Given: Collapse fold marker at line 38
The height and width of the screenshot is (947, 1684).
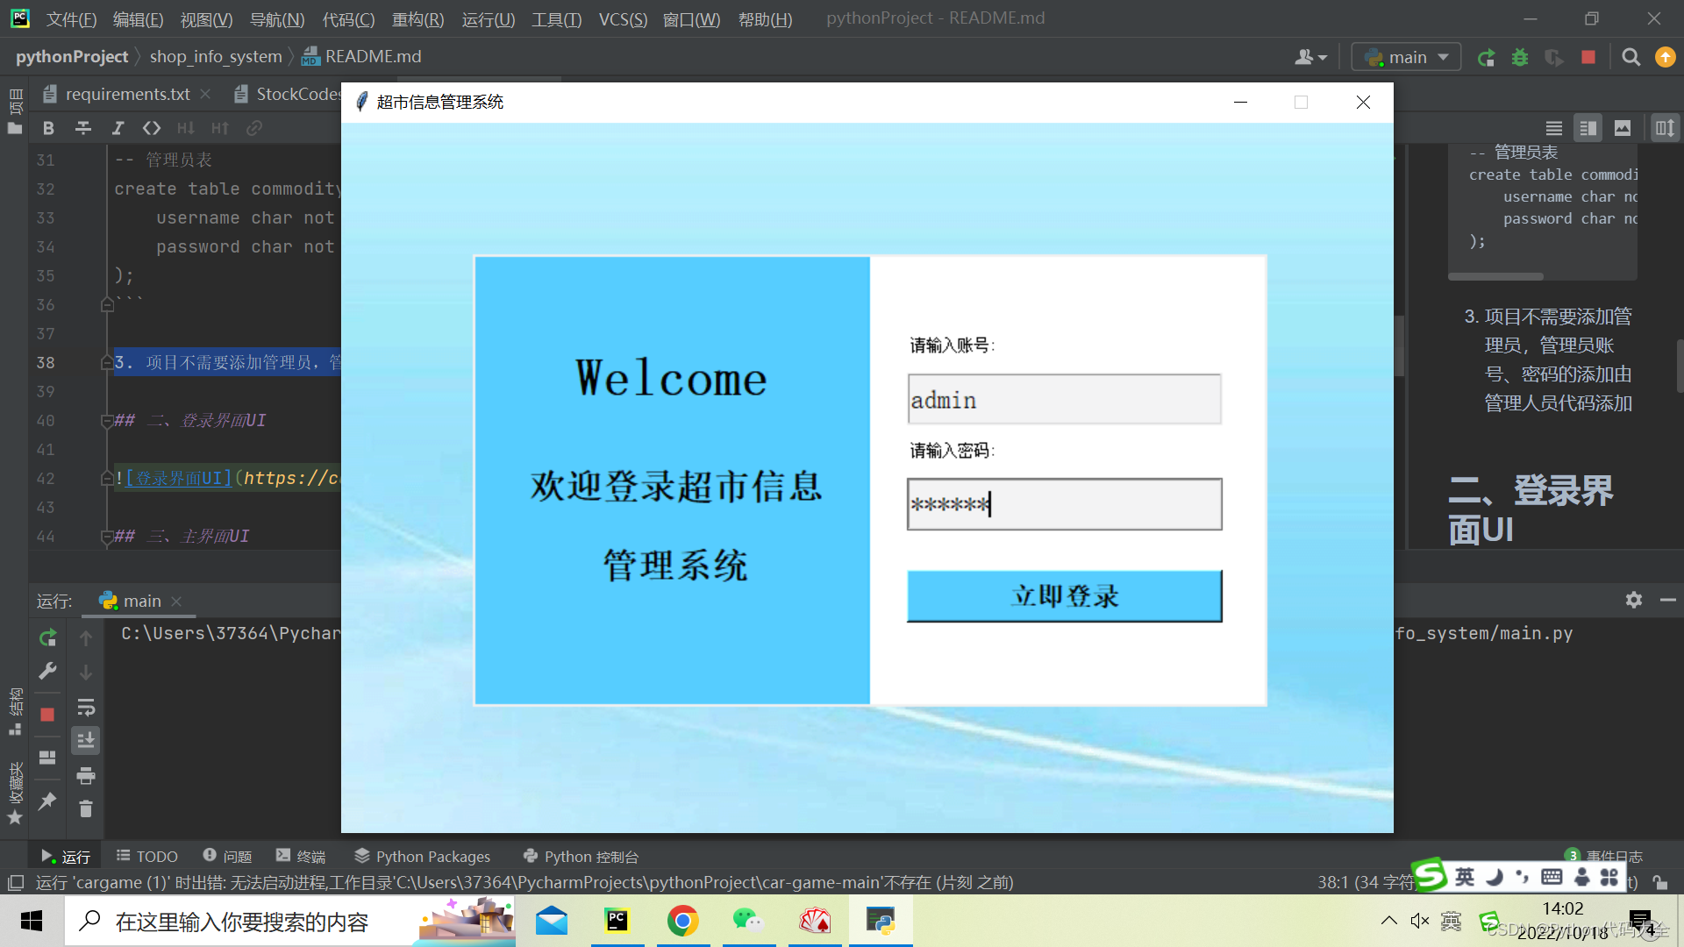Looking at the screenshot, I should pyautogui.click(x=107, y=363).
